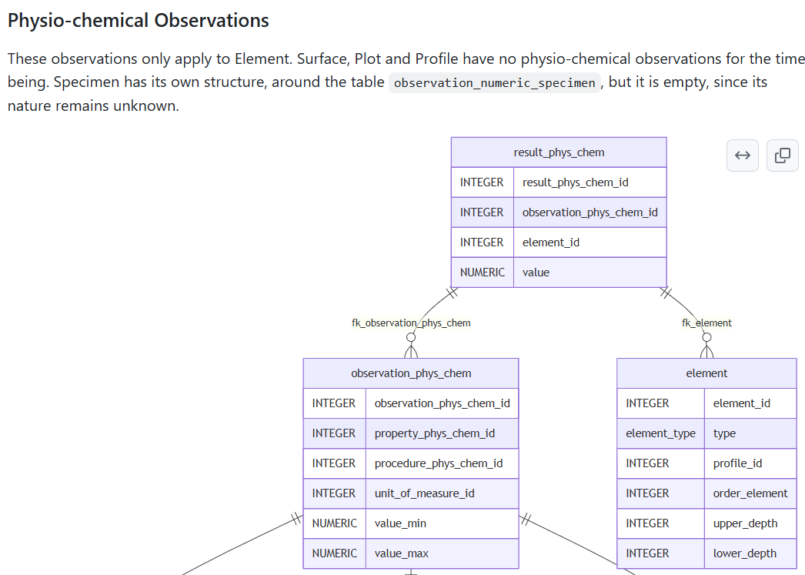Click the observation_numeric_specimen inline code

coord(495,83)
